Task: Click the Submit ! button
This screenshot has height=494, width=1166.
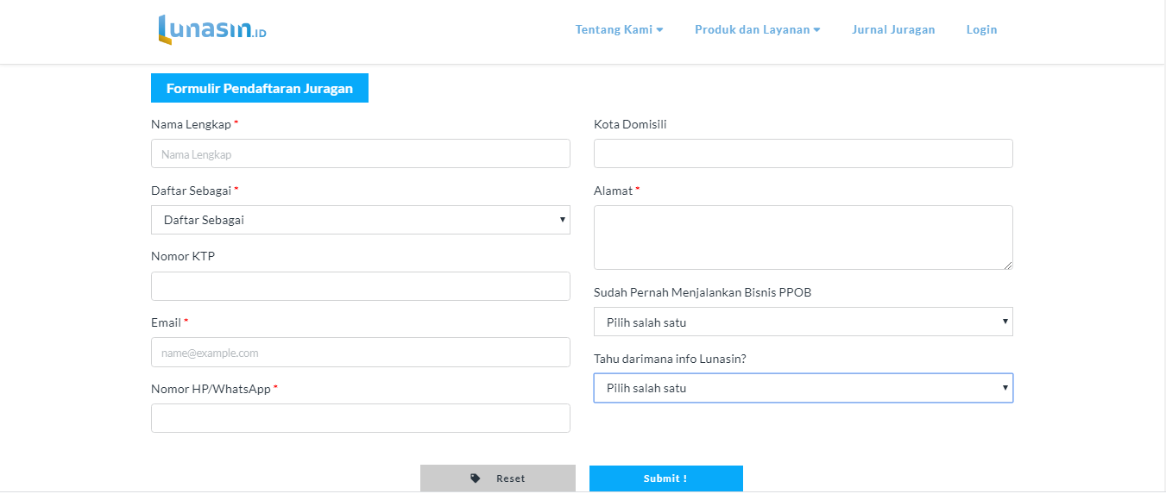Action: (666, 478)
